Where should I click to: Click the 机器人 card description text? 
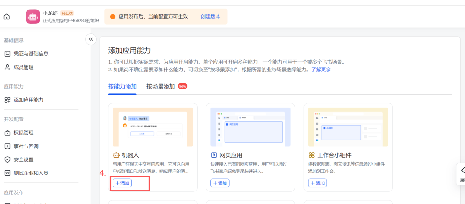click(x=152, y=168)
